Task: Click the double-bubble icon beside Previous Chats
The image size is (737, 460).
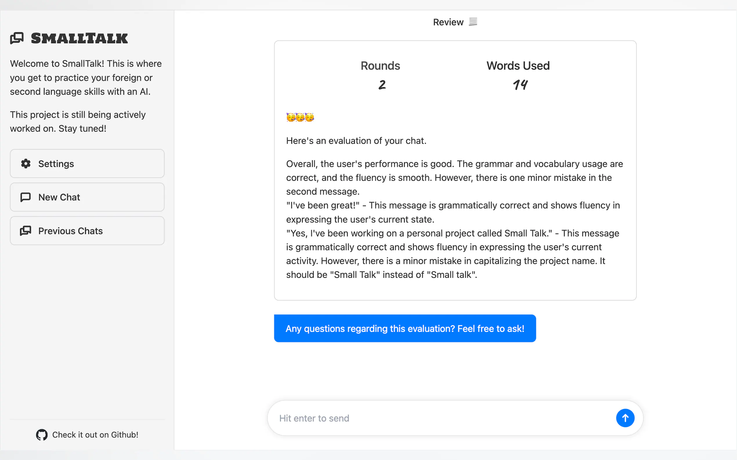Action: (x=26, y=231)
